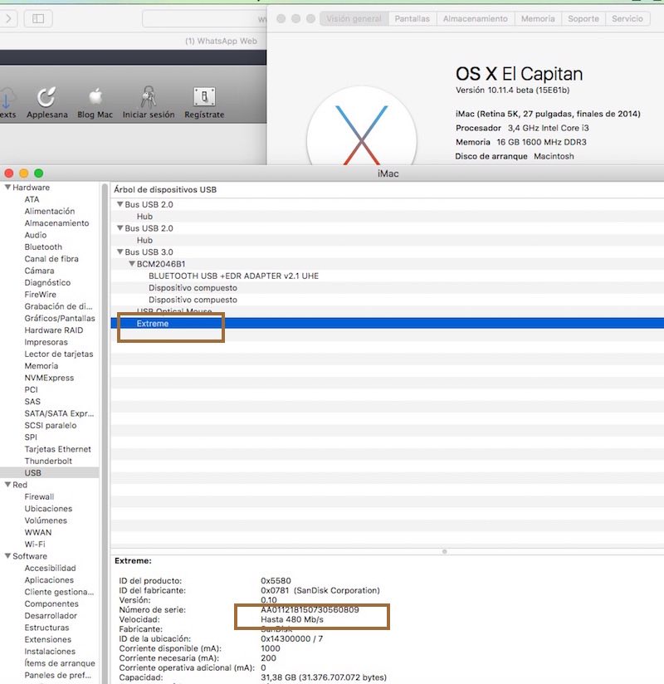The width and height of the screenshot is (664, 684).
Task: Switch to the Pantallas tab
Action: click(413, 19)
